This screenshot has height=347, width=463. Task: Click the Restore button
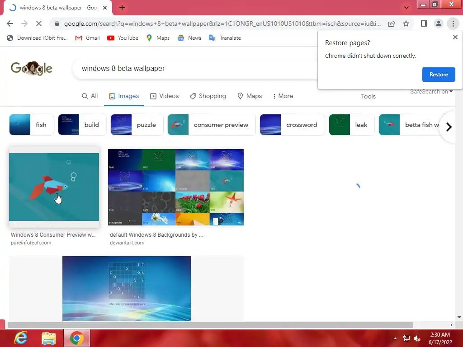[x=439, y=75]
